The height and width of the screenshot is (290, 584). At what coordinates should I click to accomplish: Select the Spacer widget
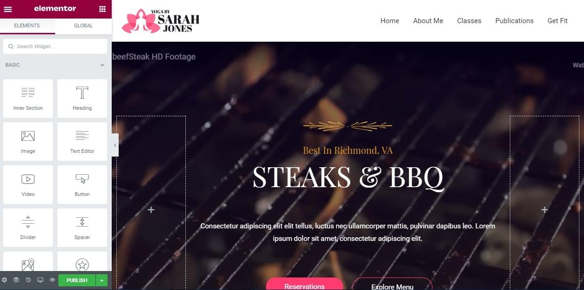(x=82, y=227)
